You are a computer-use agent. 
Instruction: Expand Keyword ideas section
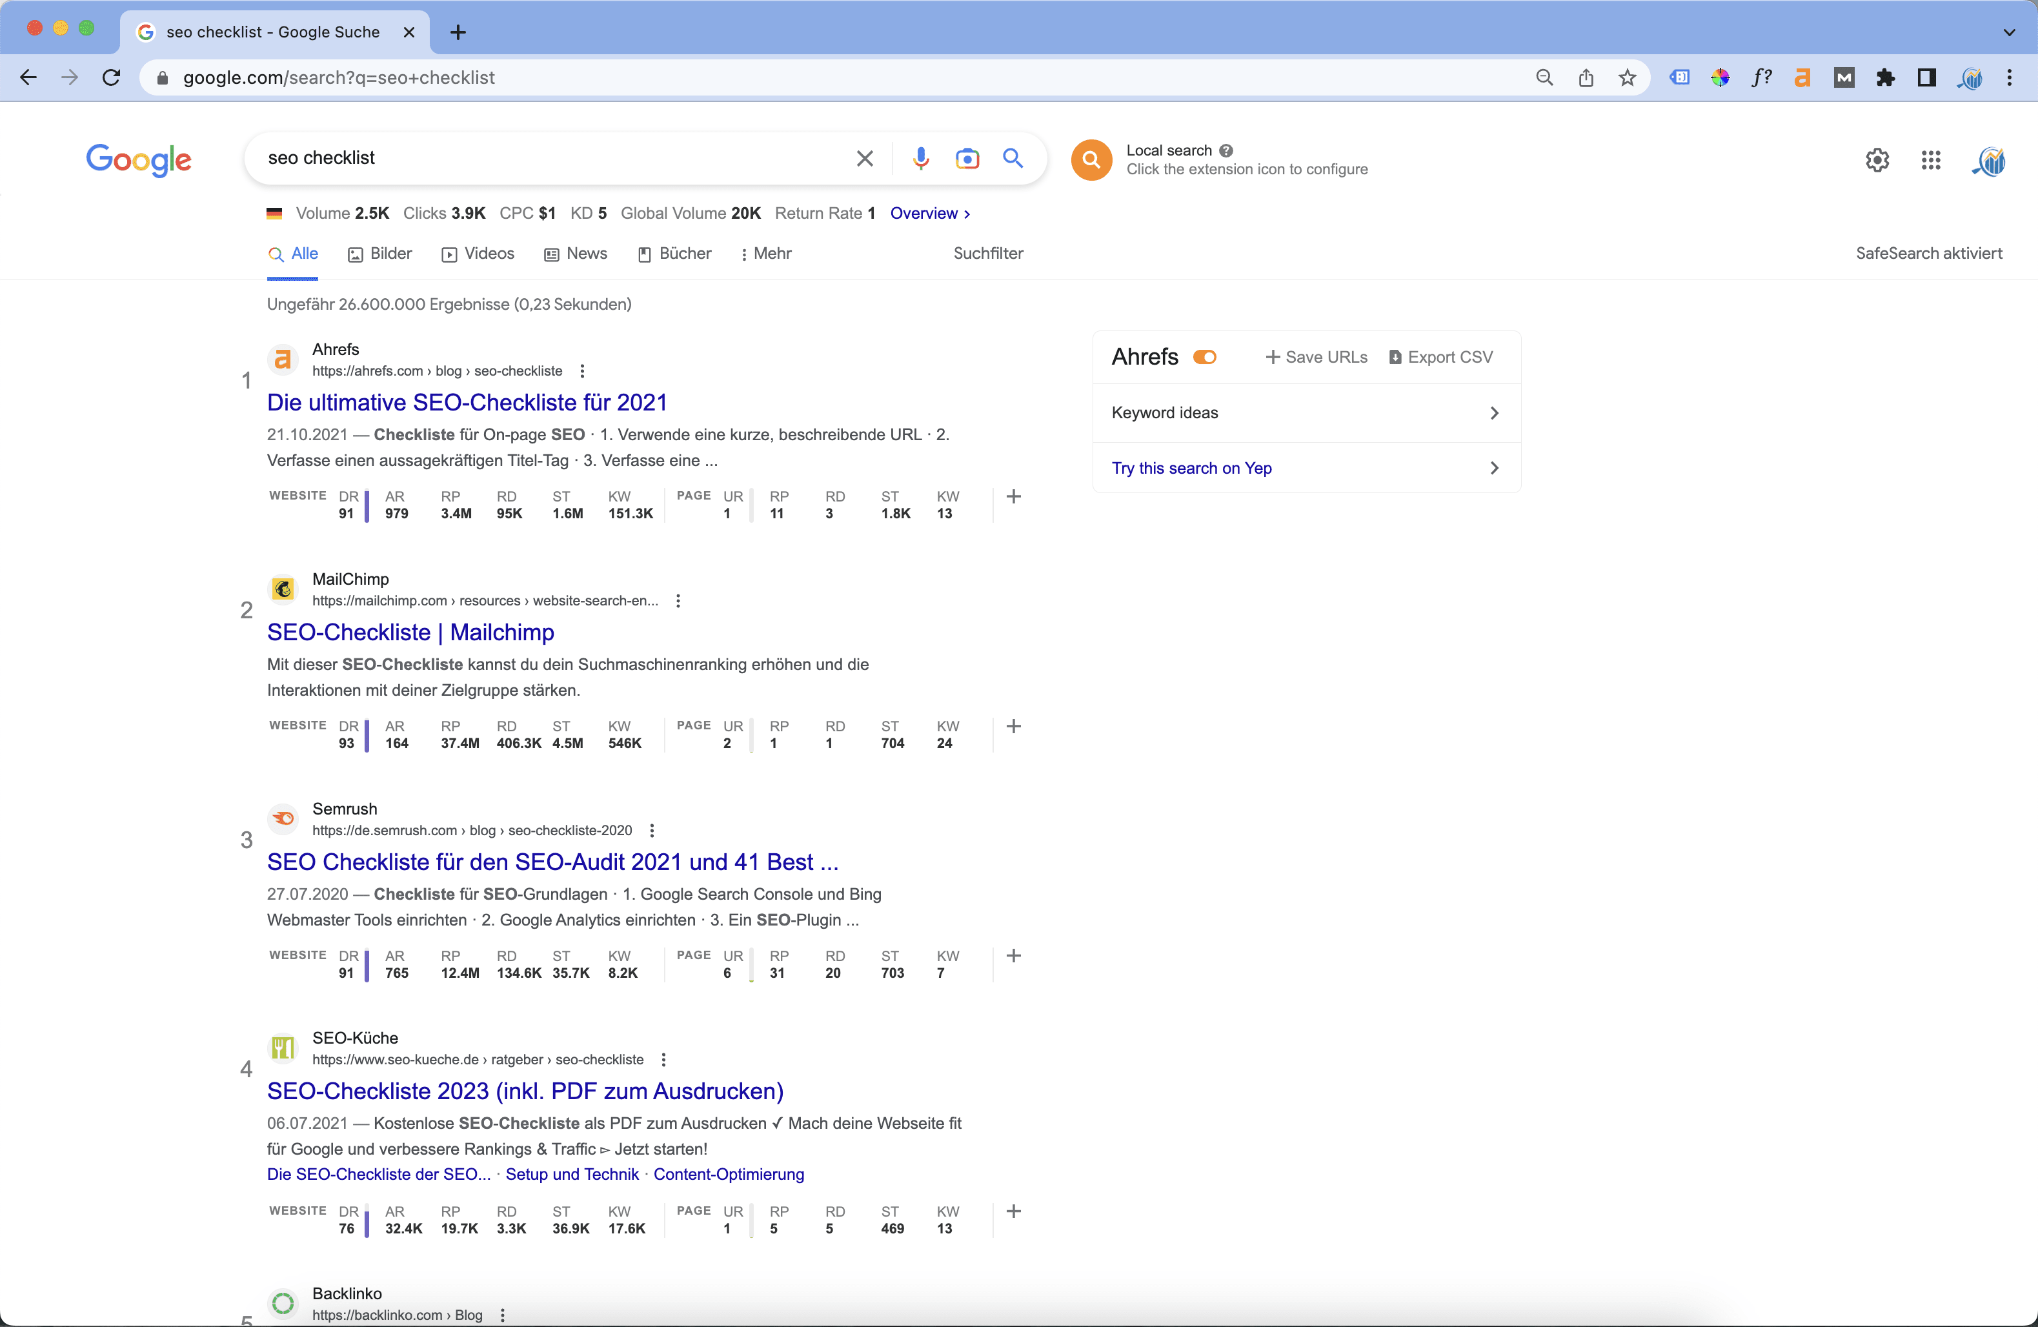coord(1306,413)
